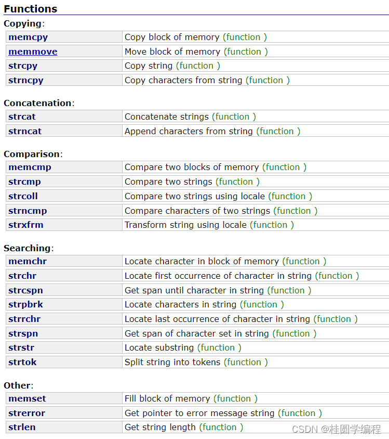Open the memchr documentation under Searching

[27, 261]
